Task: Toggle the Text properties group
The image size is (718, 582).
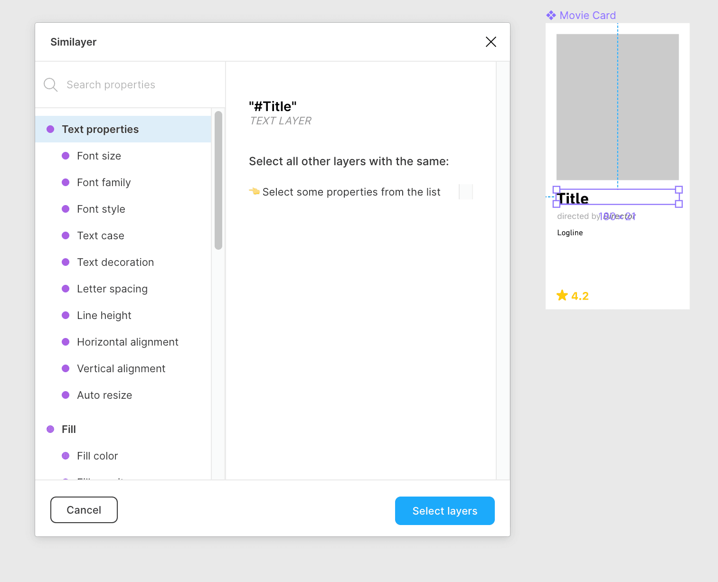Action: click(100, 130)
